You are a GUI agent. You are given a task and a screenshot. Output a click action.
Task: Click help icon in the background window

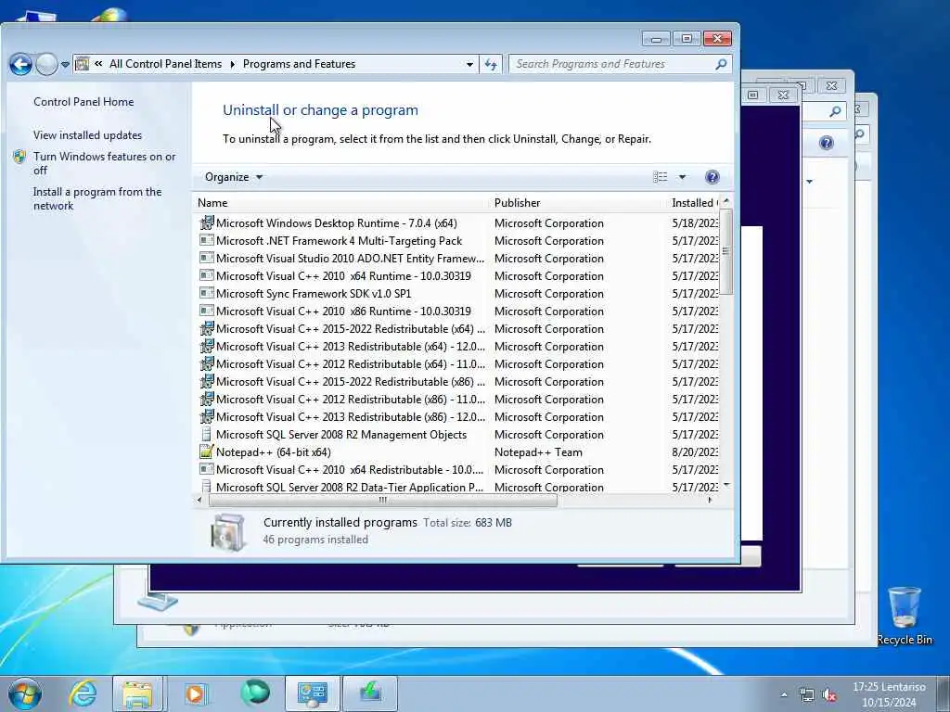[827, 142]
